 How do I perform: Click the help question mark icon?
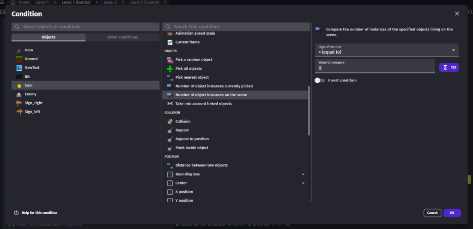(x=16, y=213)
